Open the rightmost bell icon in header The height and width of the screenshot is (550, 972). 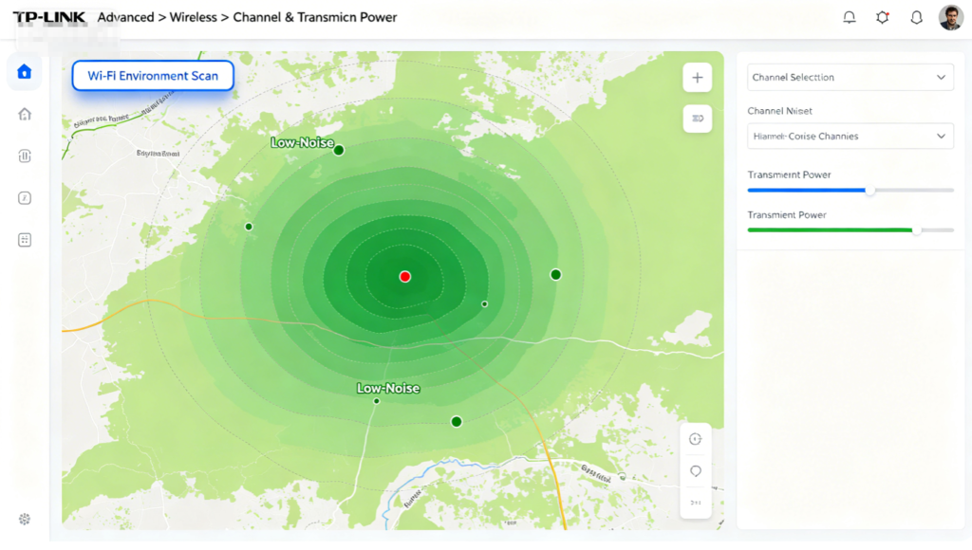pyautogui.click(x=916, y=17)
